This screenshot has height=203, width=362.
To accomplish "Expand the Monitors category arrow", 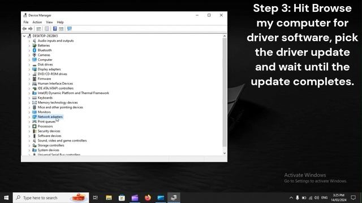I will pos(29,112).
